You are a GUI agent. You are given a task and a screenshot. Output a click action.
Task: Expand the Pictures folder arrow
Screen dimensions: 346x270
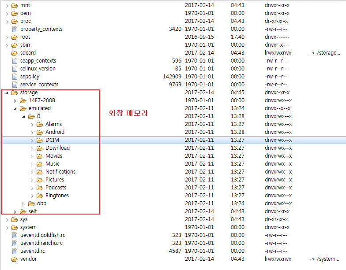[32, 180]
